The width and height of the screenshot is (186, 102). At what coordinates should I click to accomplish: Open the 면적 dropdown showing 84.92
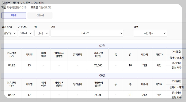(87, 33)
